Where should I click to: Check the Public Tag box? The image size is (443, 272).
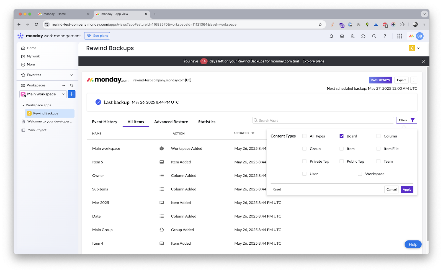click(341, 161)
